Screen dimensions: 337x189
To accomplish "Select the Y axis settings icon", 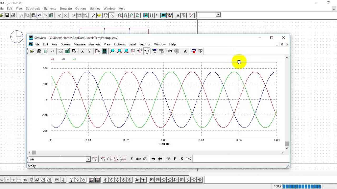I will click(89, 51).
